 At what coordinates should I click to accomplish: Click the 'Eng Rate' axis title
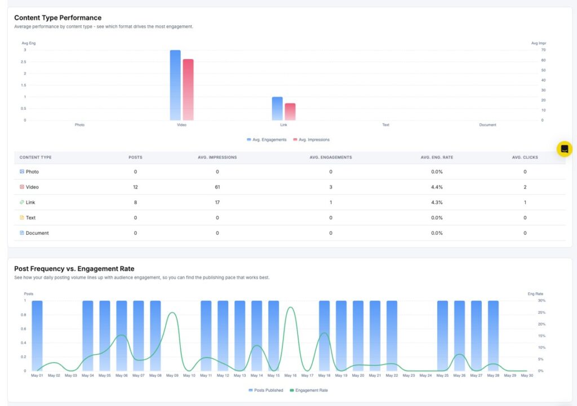pos(535,294)
